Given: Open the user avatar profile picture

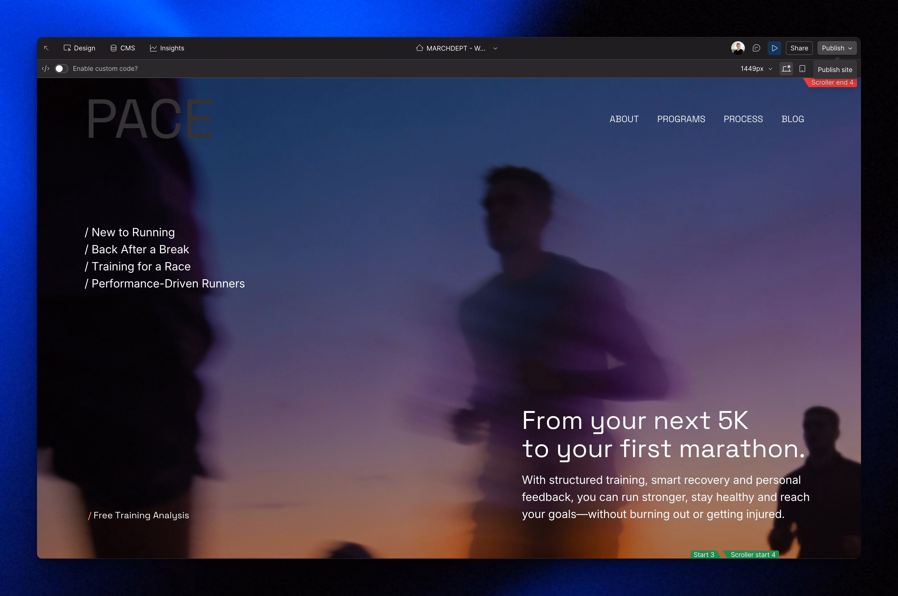Looking at the screenshot, I should [737, 48].
